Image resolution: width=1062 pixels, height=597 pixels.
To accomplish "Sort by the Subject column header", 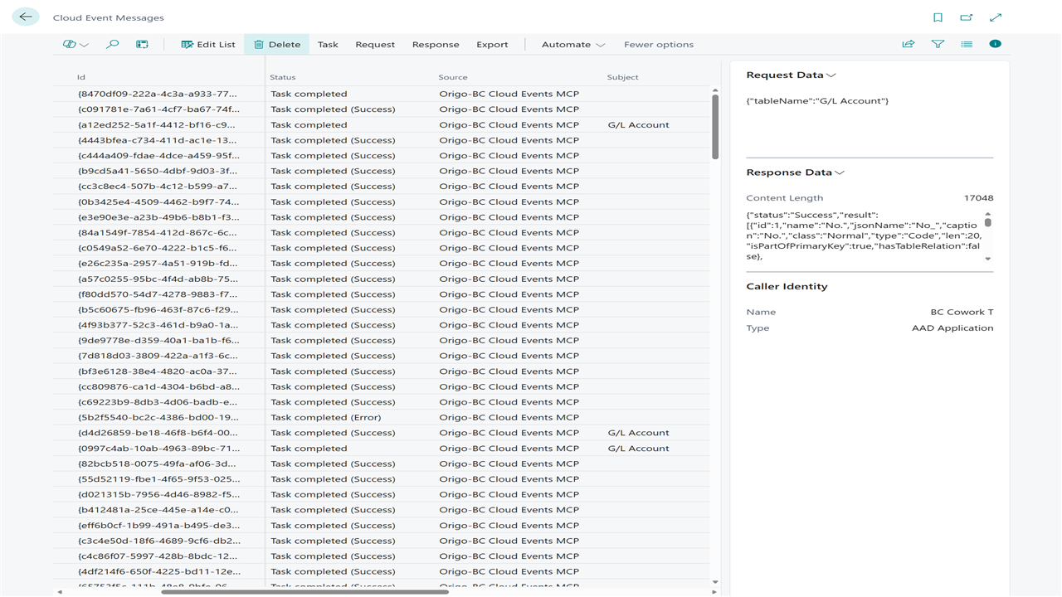I will (x=623, y=77).
